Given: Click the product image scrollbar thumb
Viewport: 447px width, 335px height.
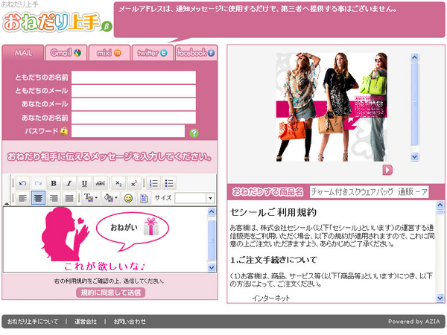Looking at the screenshot, I should click(414, 103).
